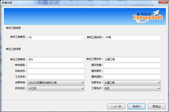169x112 pixels.
Task: Click the 单项工程名称 input field
Action: (x=132, y=37)
